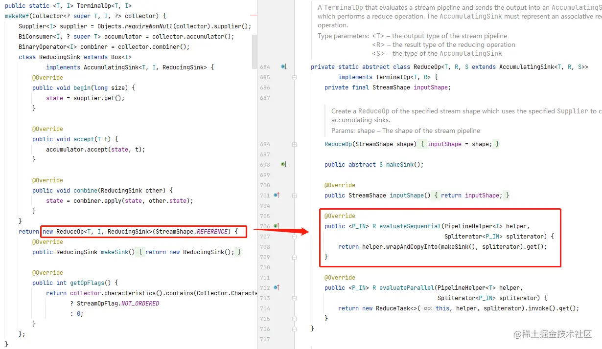
Task: Click 'evaluateParallel' method name
Action: (407, 288)
